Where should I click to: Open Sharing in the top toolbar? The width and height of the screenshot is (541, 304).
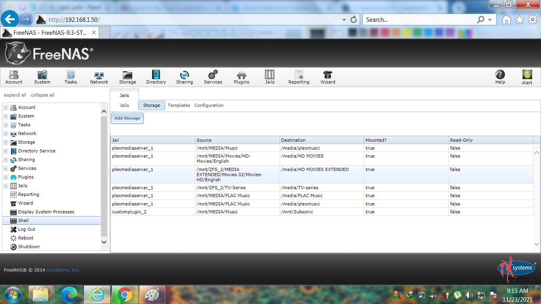coord(185,77)
